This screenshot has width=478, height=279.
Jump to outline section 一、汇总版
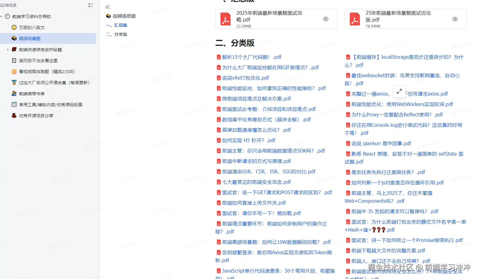click(x=116, y=25)
